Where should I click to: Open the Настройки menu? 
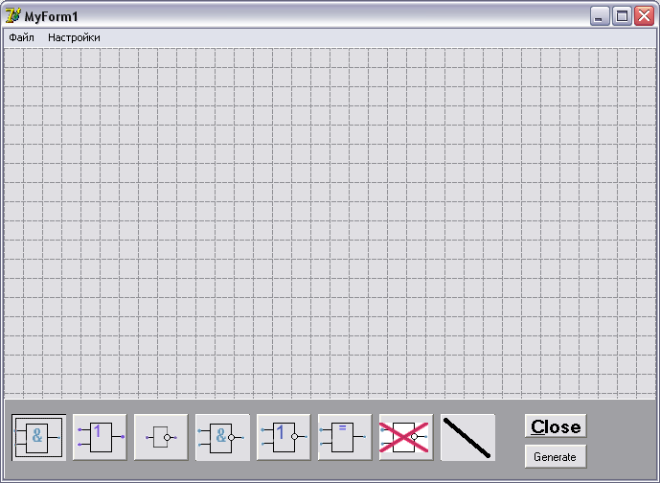(x=74, y=37)
